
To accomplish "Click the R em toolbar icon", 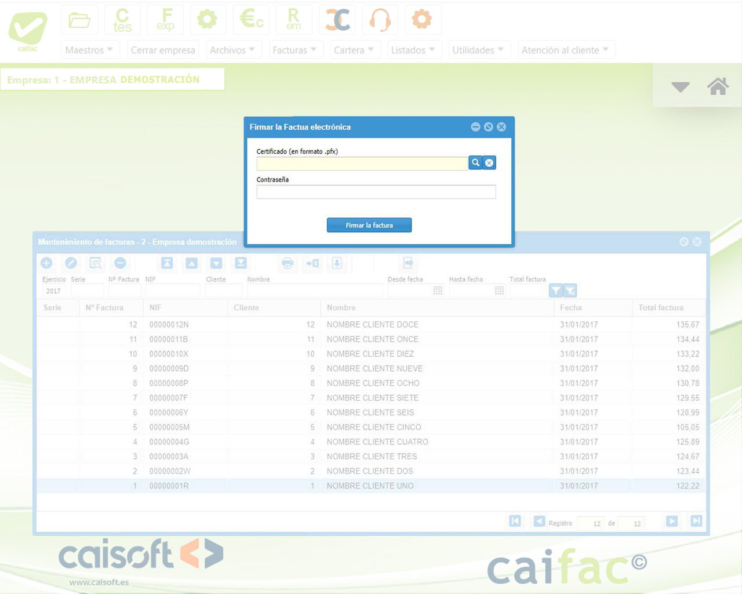I will (x=294, y=20).
